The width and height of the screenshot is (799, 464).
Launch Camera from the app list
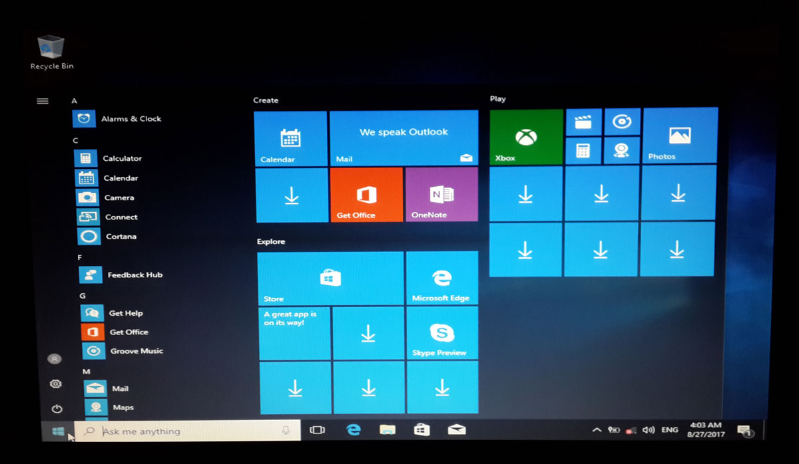click(106, 197)
